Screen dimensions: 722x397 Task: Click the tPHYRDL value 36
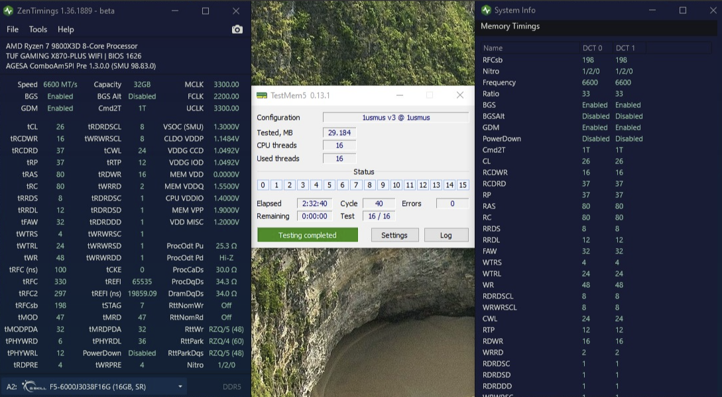(x=142, y=341)
